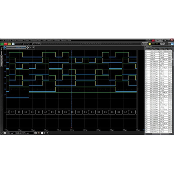Open the Time Meas side tab
Screen dimensions: 174x174
pos(2,50)
